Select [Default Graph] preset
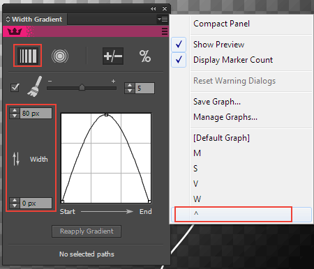Image resolution: width=314 pixels, height=269 pixels. [x=241, y=138]
